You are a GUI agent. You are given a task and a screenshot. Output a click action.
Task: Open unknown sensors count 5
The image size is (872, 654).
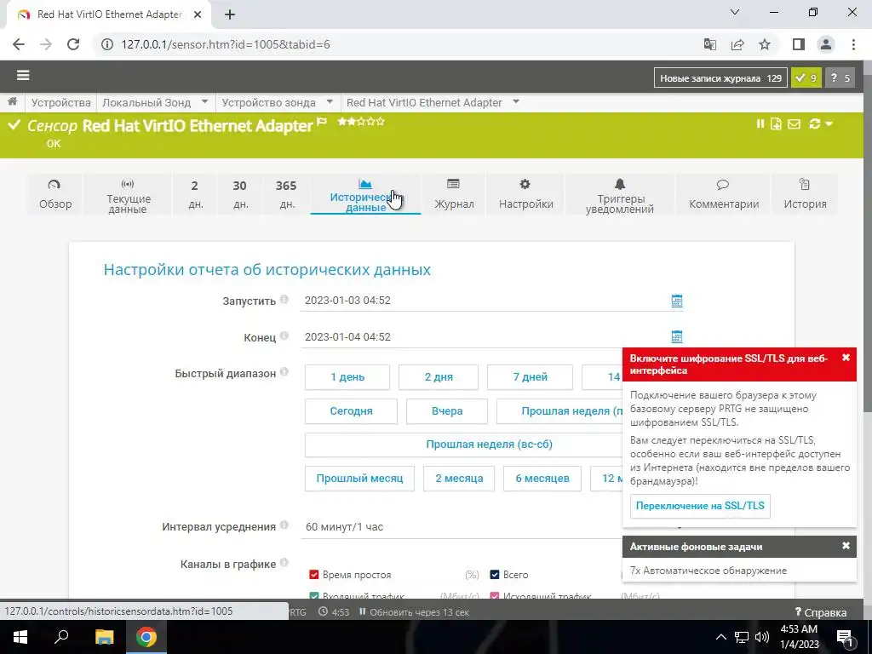(840, 78)
